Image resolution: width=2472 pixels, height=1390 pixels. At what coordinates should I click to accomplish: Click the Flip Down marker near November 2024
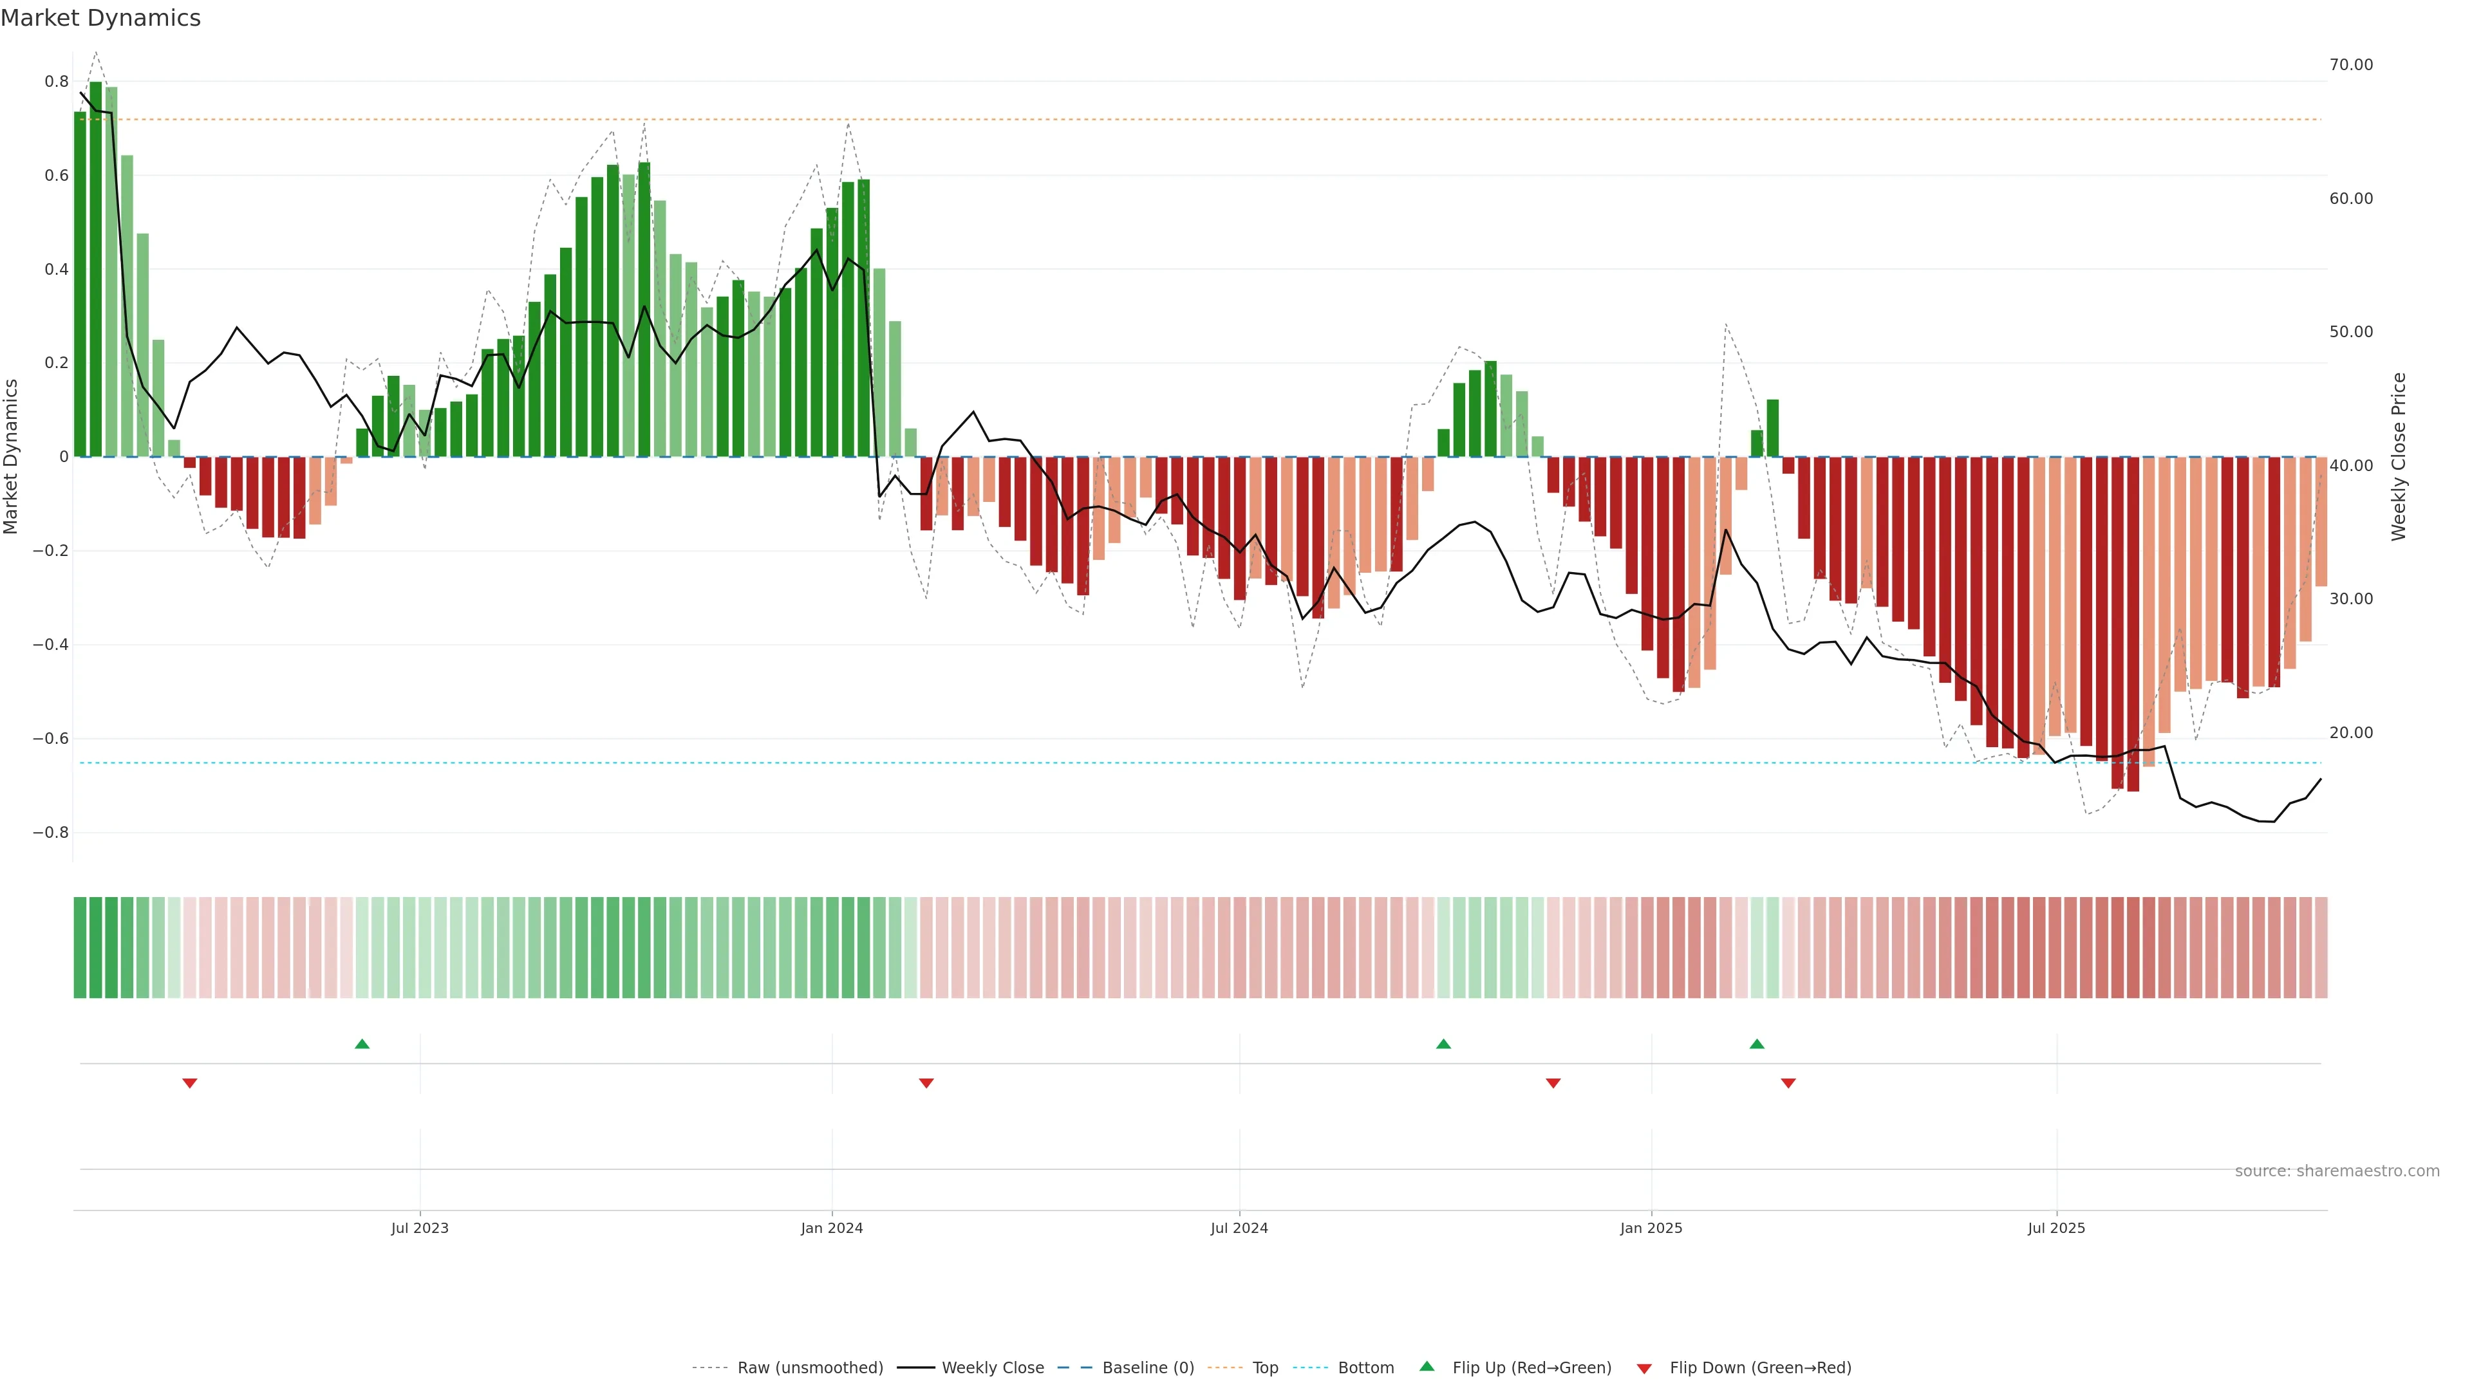[1553, 1083]
